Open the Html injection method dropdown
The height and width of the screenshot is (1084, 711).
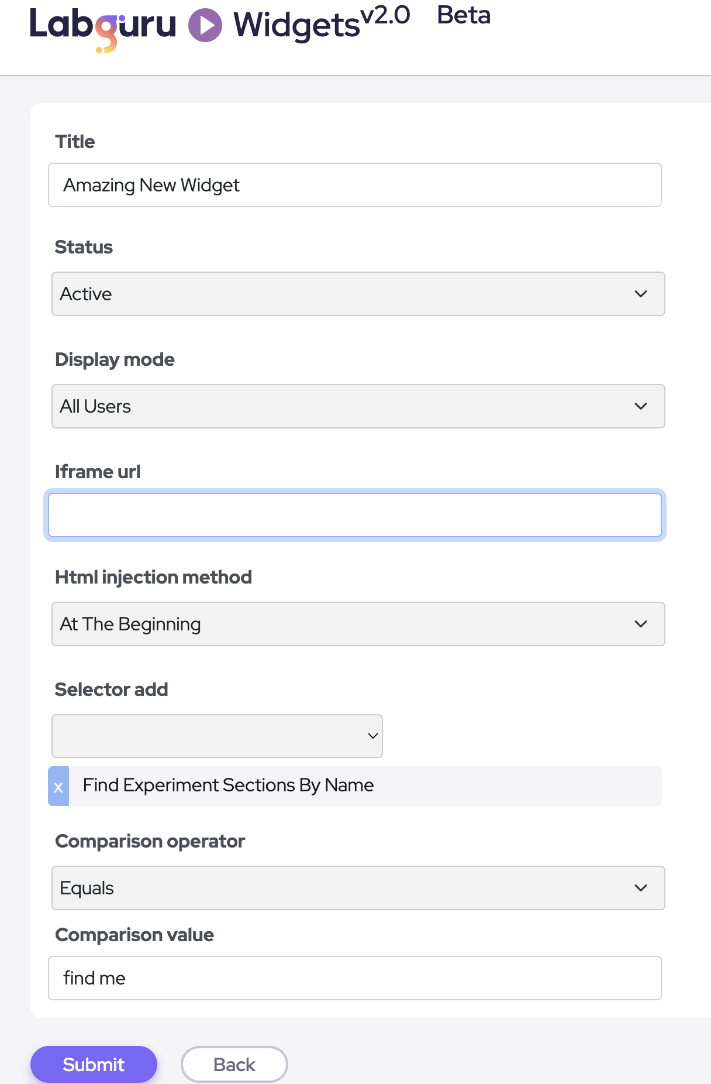358,624
